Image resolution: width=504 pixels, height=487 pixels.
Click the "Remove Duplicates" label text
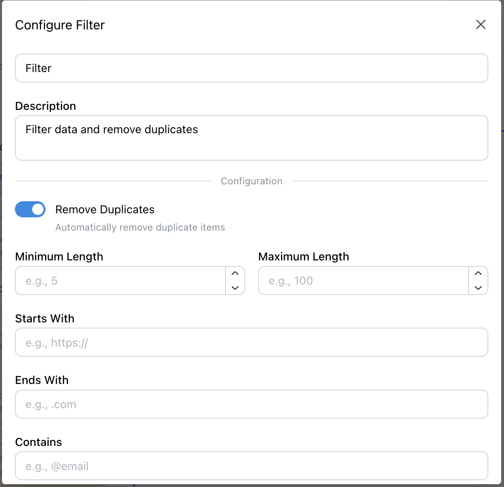click(x=105, y=209)
